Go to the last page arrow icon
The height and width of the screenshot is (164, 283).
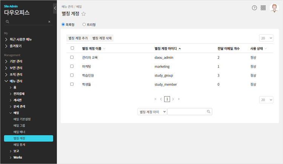[x=179, y=99]
